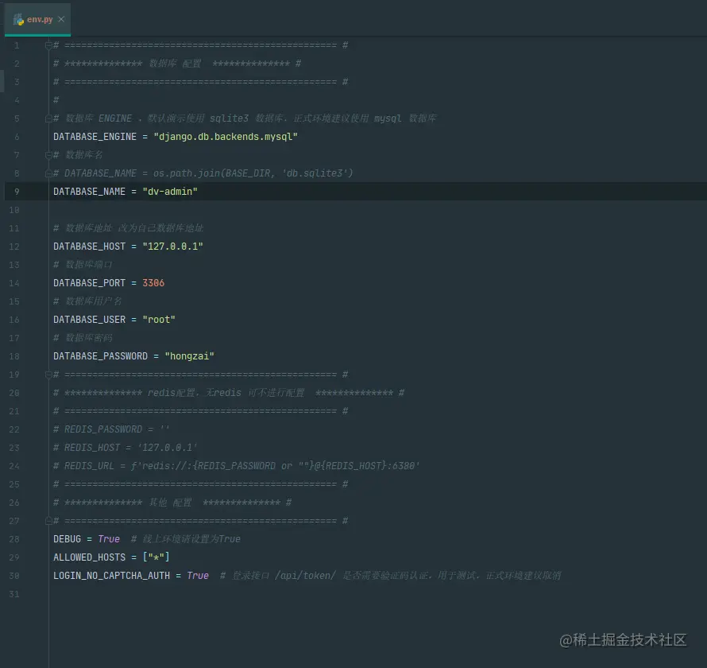Screen dimensions: 707x668
Task: Toggle the fold marker at line 8
Action: point(48,173)
